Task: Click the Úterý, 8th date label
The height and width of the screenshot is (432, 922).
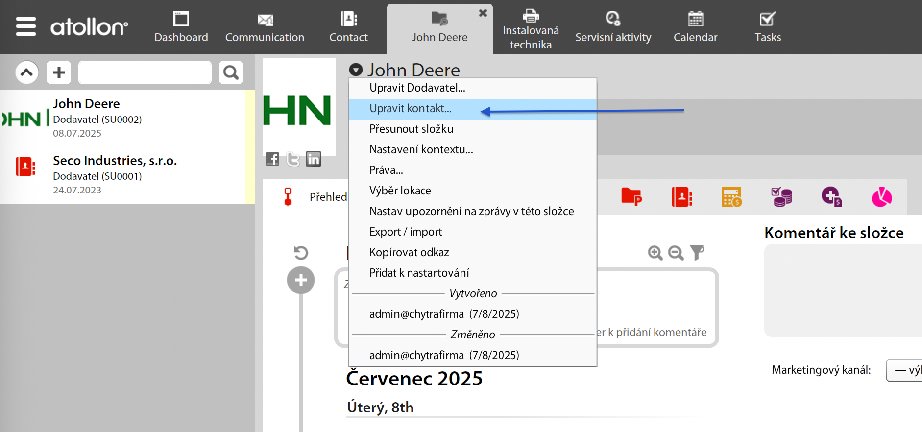Action: tap(380, 408)
